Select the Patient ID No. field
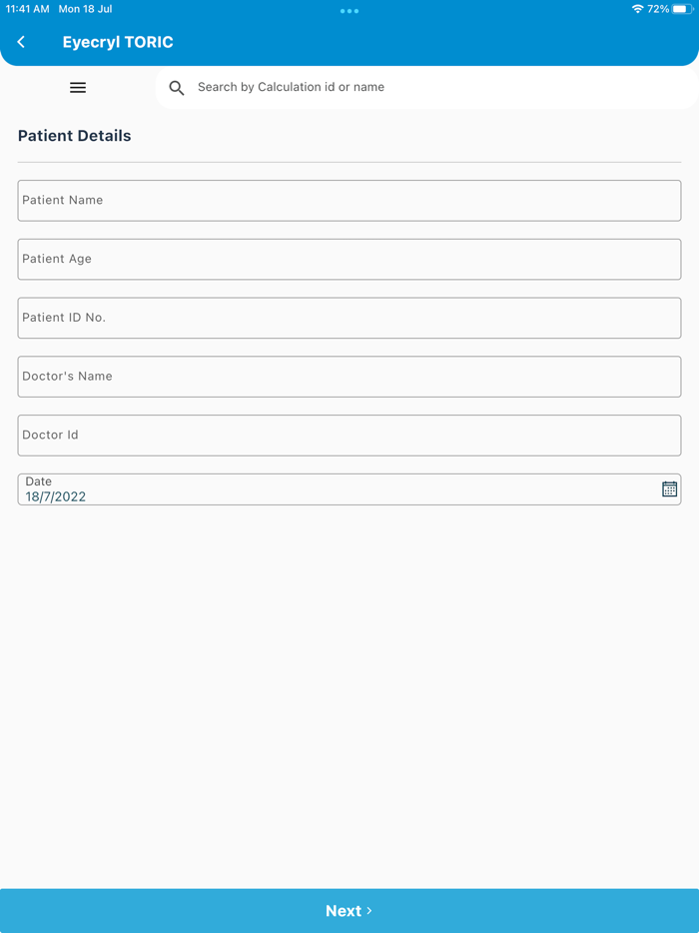Viewport: 699px width, 933px height. point(349,318)
